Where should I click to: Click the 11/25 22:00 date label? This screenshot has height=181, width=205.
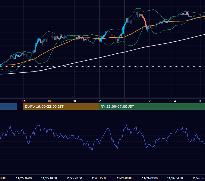pos(99,178)
